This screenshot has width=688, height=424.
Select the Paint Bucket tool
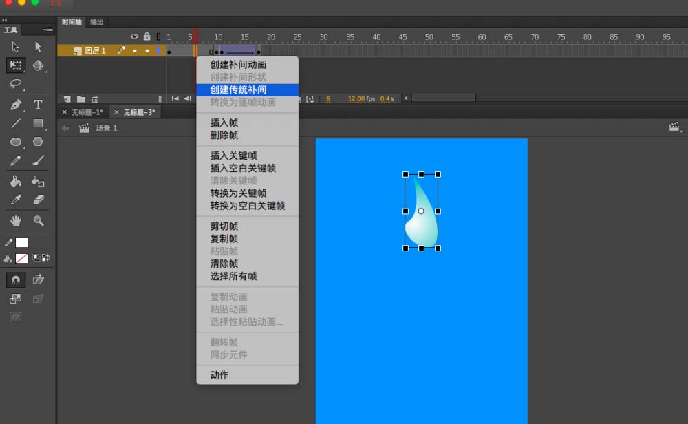point(16,181)
